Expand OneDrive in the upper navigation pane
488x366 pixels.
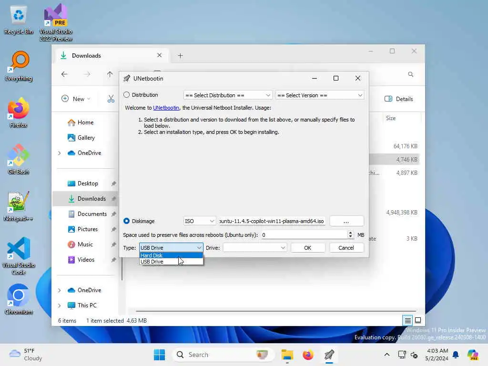pos(59,153)
